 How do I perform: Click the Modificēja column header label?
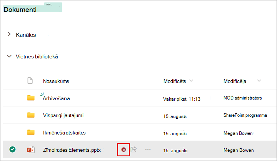click(x=235, y=81)
